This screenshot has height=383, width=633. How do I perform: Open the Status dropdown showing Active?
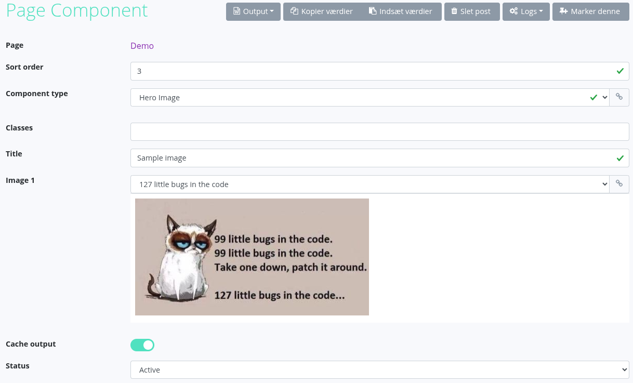click(379, 369)
